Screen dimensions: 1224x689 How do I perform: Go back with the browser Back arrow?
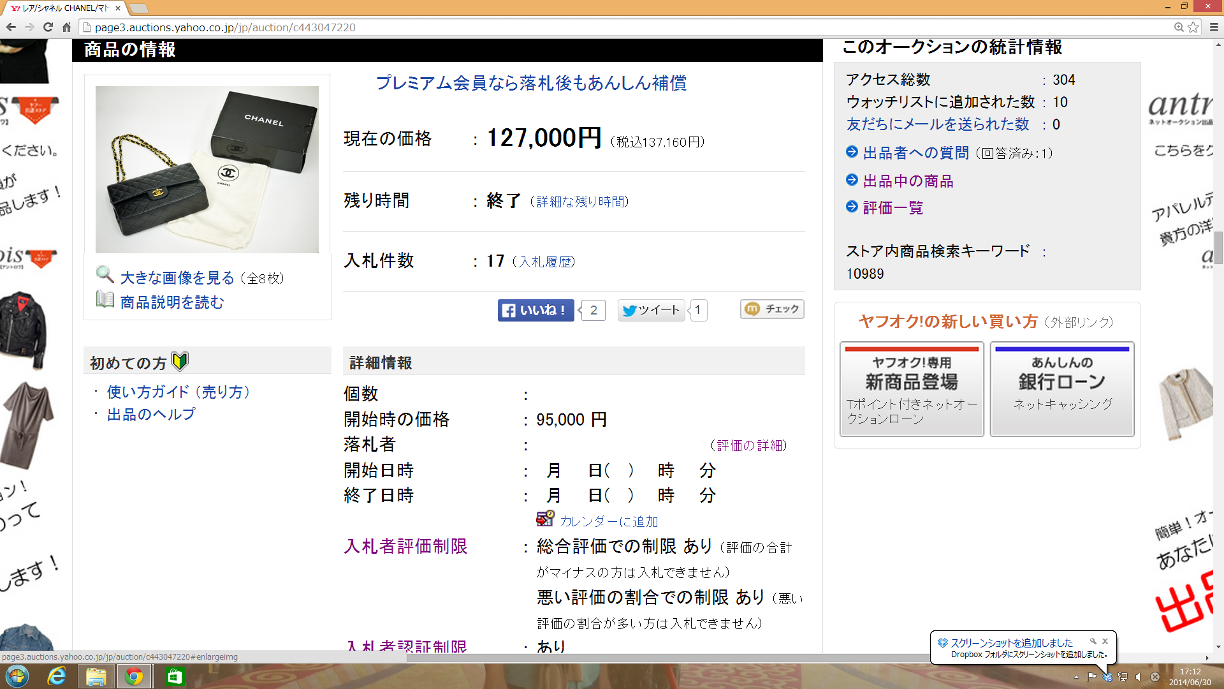click(x=11, y=27)
